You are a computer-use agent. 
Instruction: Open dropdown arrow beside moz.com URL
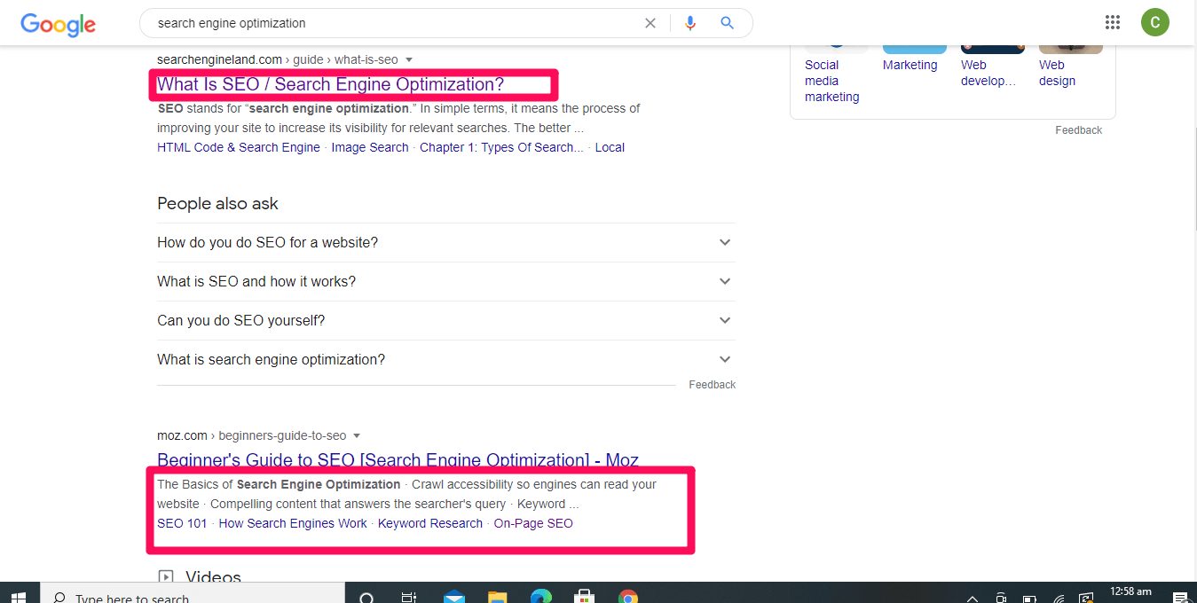(x=357, y=436)
